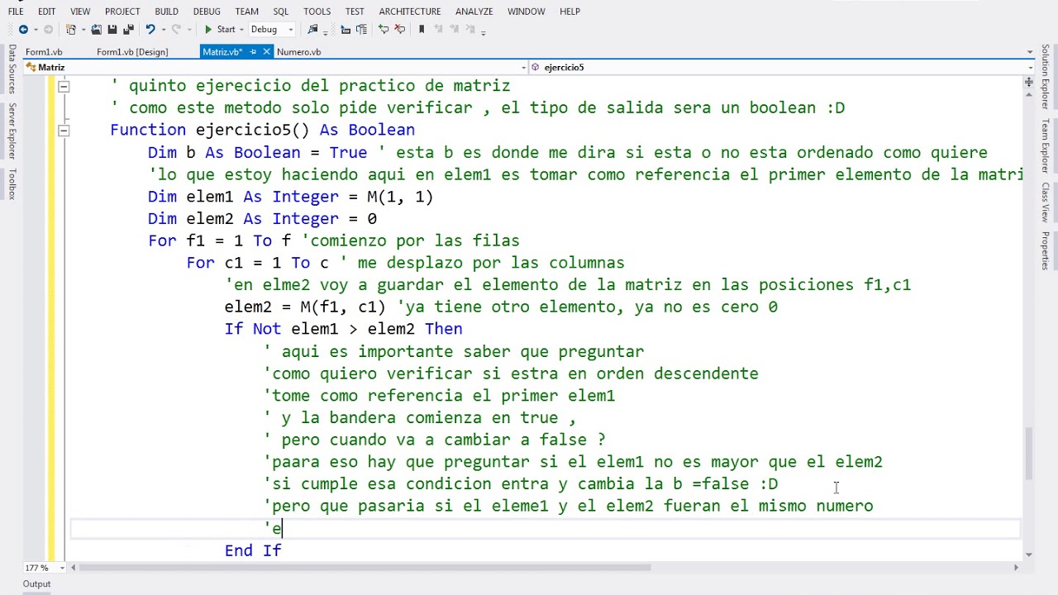This screenshot has width=1058, height=595.
Task: Comment out the selected lines icon
Action: coord(384,29)
